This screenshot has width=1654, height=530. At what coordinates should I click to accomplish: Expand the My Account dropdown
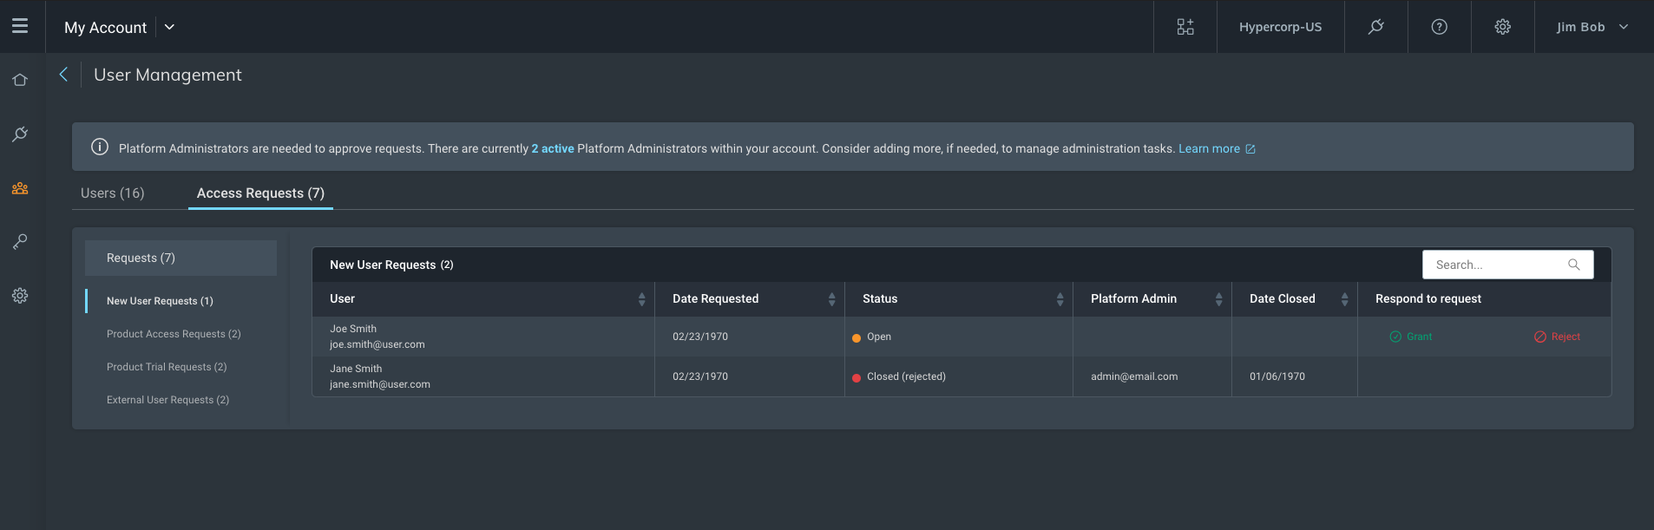(170, 27)
